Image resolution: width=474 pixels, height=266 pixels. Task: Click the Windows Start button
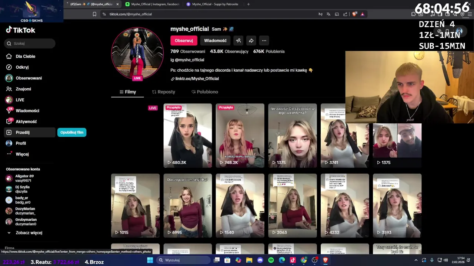pos(150,260)
